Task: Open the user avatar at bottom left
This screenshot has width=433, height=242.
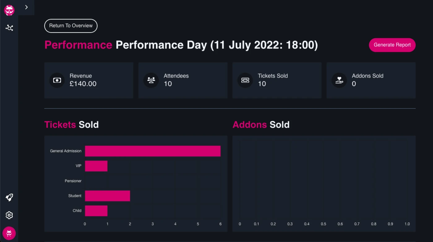Action: [9, 233]
